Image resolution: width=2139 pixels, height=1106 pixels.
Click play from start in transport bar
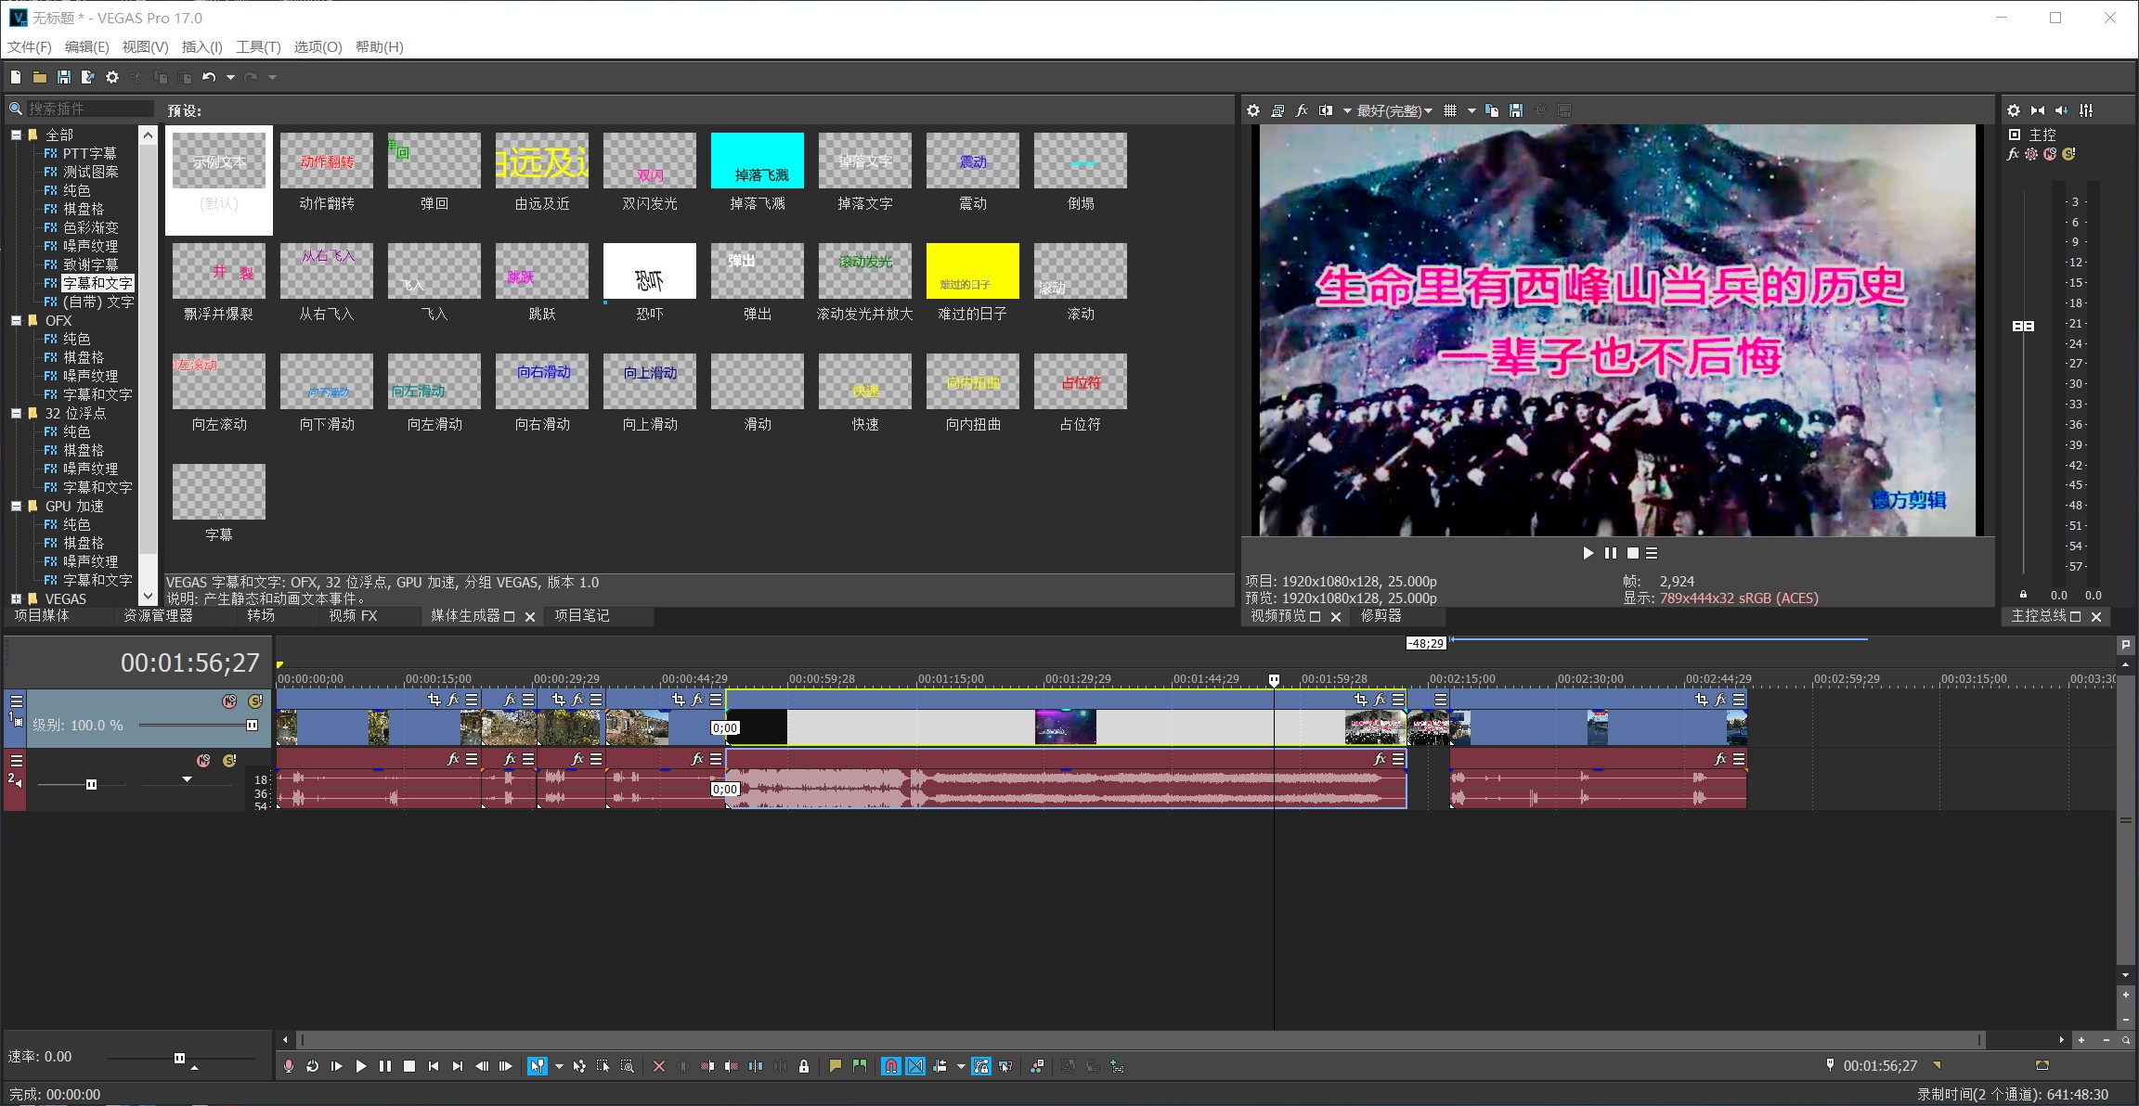(x=337, y=1066)
